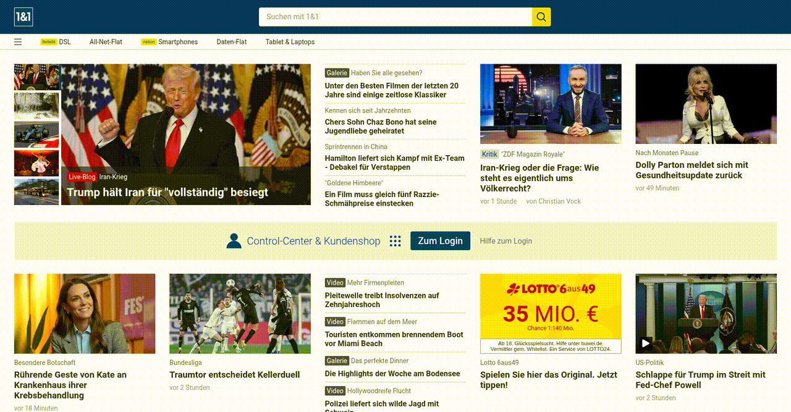Open 'Schlappe für Trump im Streit' headline
791x412 pixels.
700,380
